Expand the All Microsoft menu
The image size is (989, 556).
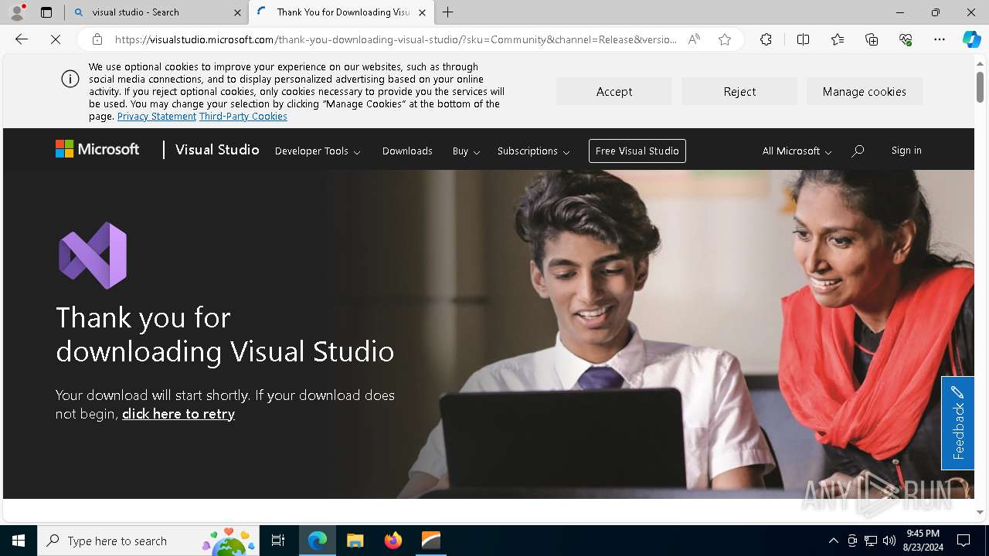[x=797, y=151]
